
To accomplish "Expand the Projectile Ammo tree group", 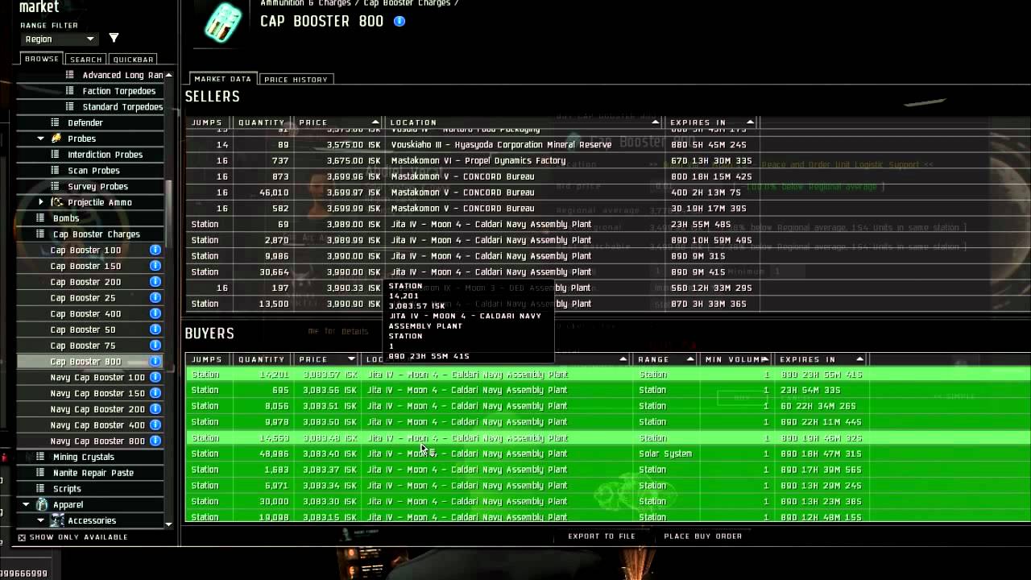I will click(41, 202).
